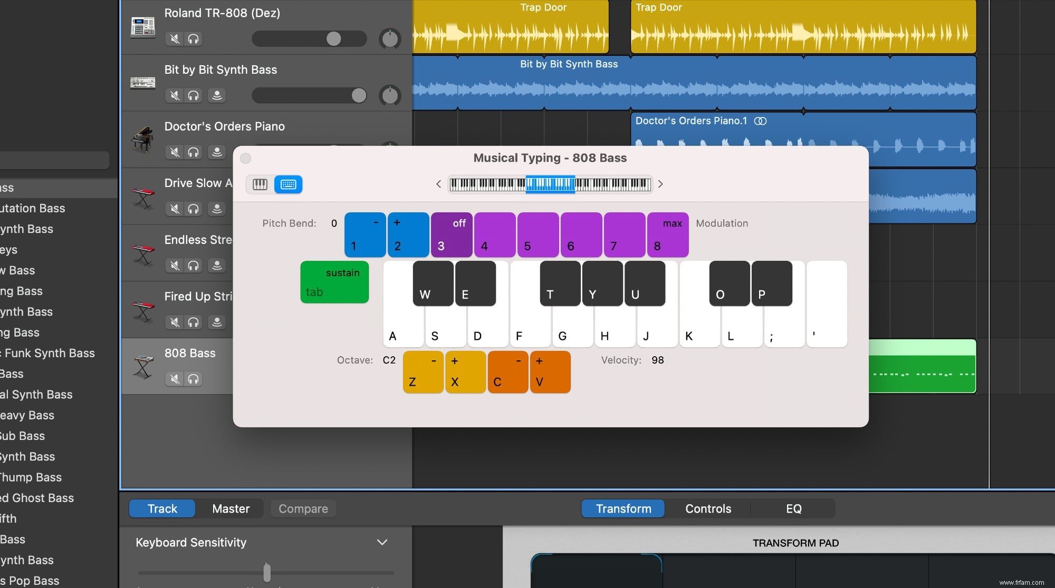
Task: Open the EQ tab
Action: (x=793, y=508)
